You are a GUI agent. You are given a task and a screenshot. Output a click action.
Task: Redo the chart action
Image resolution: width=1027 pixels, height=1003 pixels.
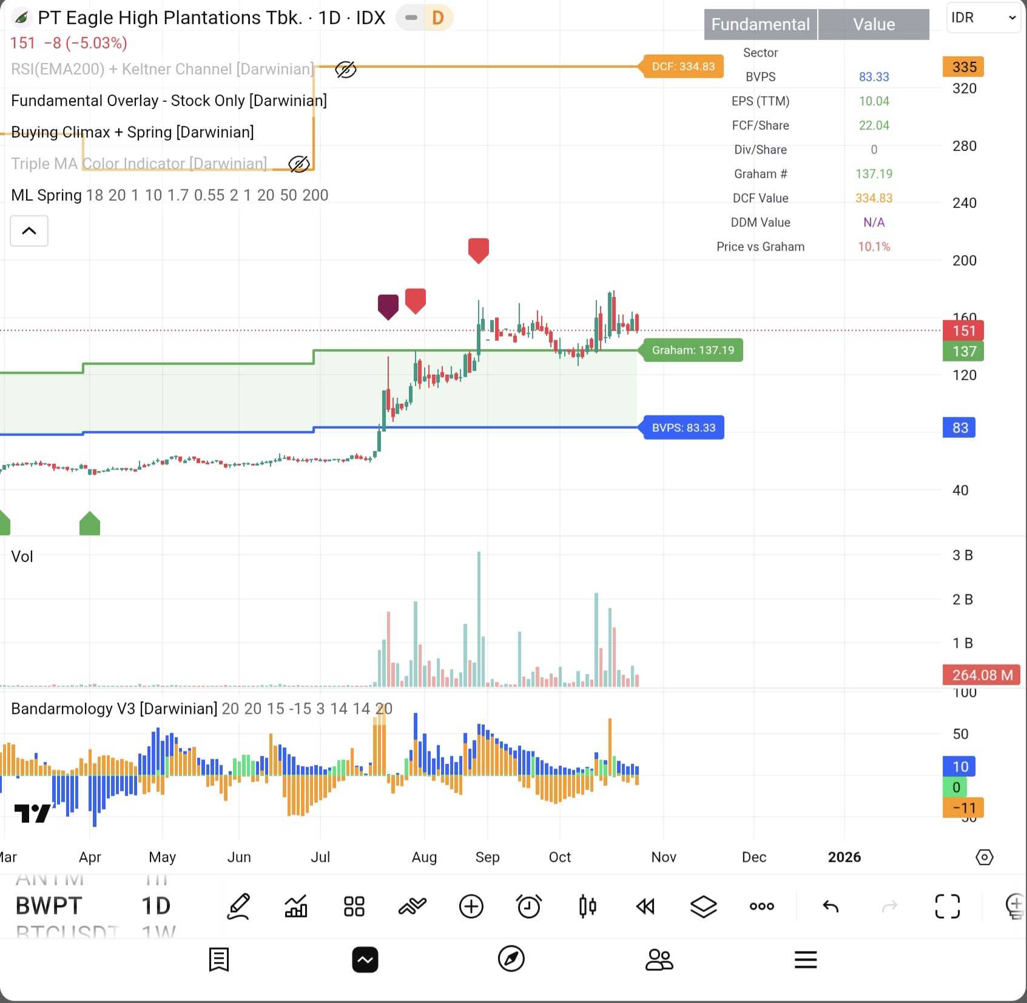(889, 907)
